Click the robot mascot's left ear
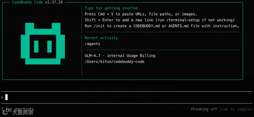The height and width of the screenshot is (117, 254). (x=30, y=26)
